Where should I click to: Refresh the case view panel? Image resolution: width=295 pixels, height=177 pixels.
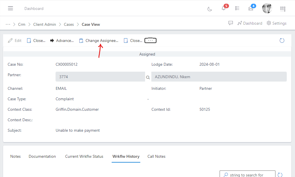(x=282, y=40)
